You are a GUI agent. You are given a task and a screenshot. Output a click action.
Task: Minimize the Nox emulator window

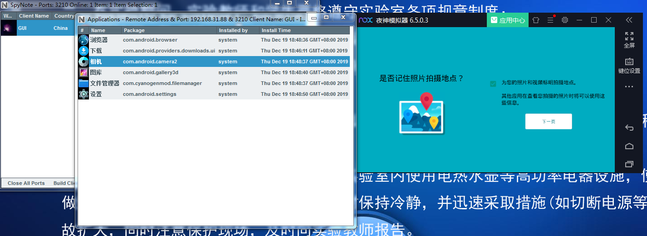tap(579, 20)
